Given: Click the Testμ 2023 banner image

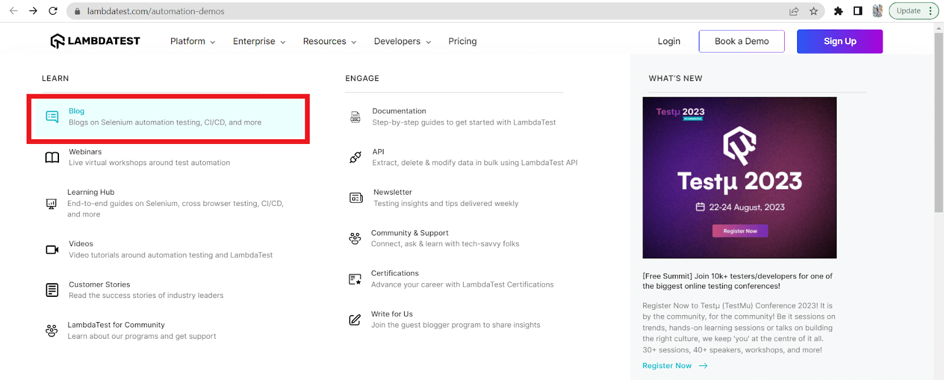Looking at the screenshot, I should (x=739, y=178).
